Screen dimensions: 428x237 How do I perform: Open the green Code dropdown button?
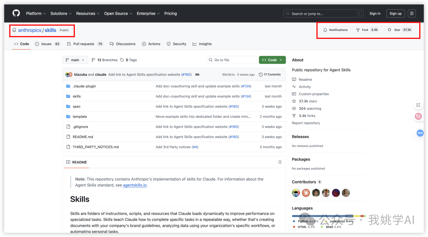click(x=272, y=60)
